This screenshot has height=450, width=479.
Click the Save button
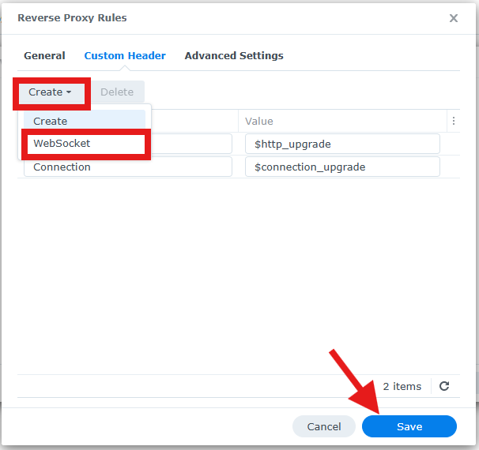pos(409,426)
